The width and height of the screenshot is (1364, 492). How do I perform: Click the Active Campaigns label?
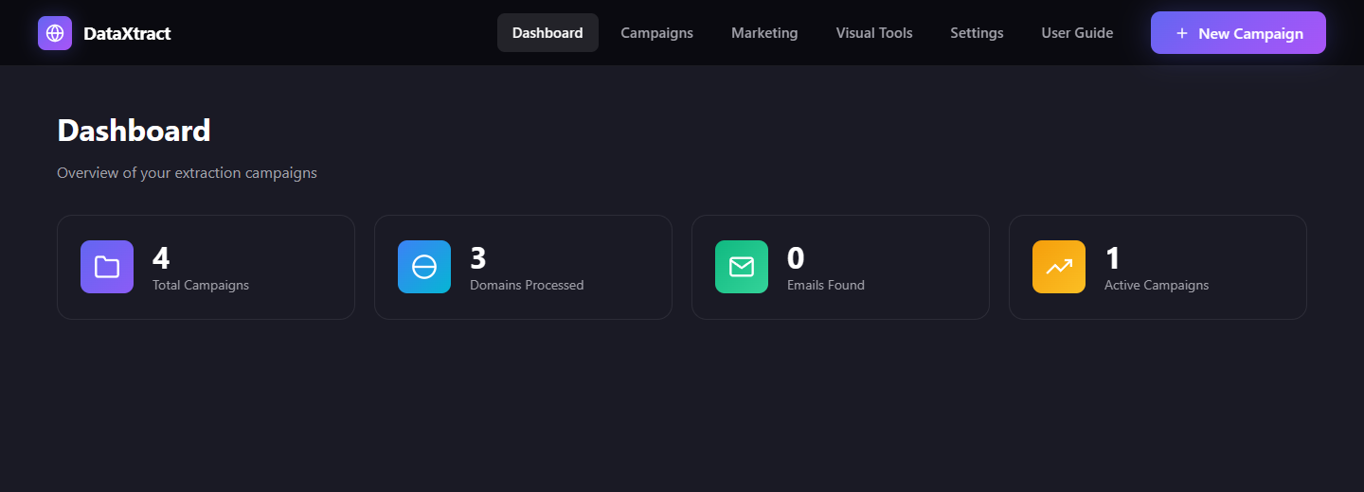pos(1157,285)
